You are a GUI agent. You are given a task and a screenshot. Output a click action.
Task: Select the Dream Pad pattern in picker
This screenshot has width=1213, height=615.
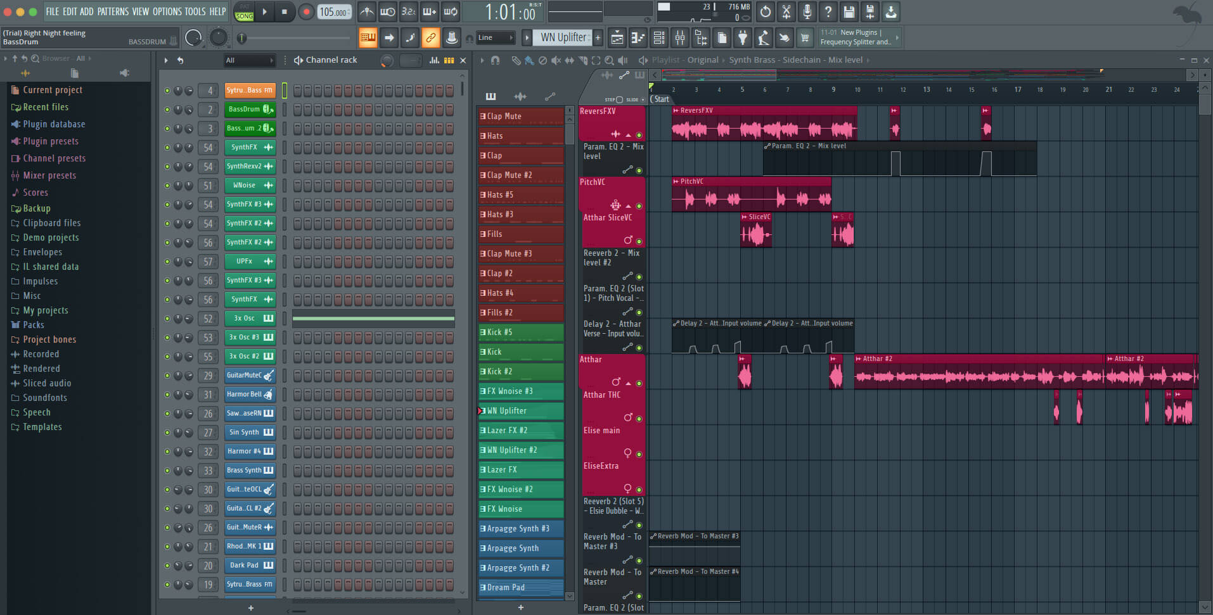[521, 588]
